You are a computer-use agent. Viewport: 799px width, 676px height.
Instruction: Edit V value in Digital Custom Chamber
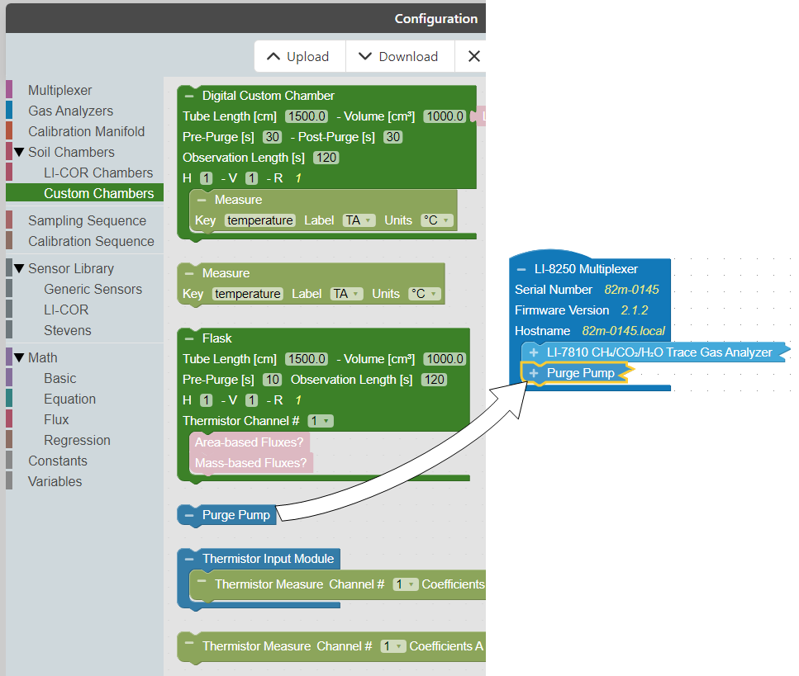coord(252,178)
